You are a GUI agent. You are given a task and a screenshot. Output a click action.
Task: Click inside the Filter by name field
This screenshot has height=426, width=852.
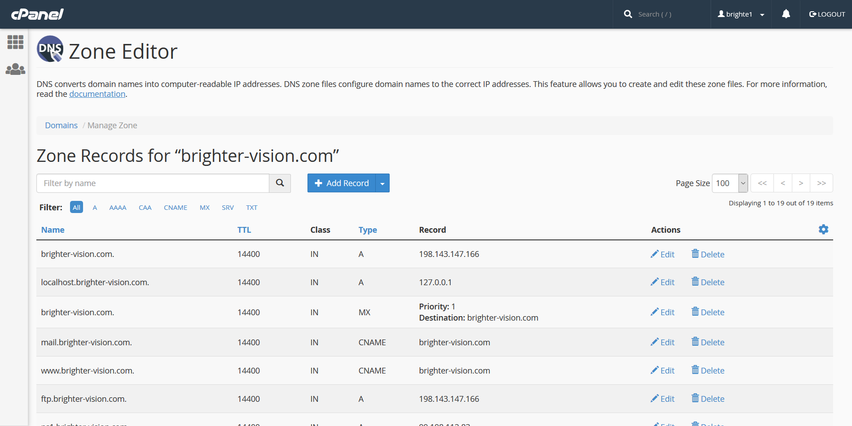pyautogui.click(x=153, y=183)
